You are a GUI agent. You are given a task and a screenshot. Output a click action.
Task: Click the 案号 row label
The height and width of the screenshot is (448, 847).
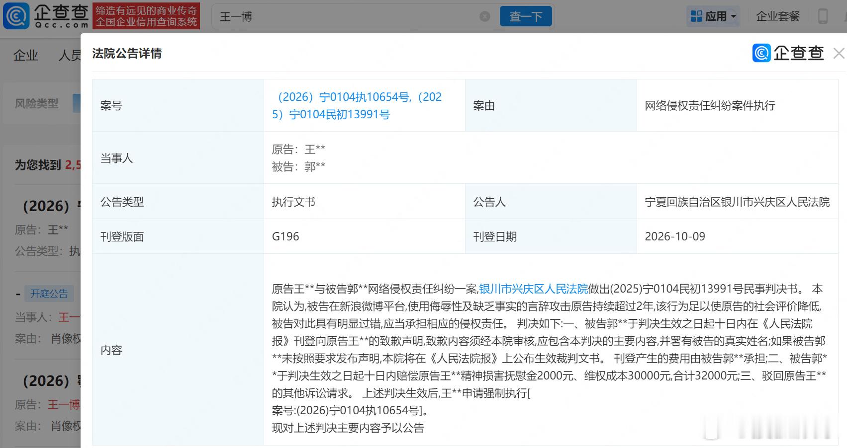pyautogui.click(x=111, y=105)
